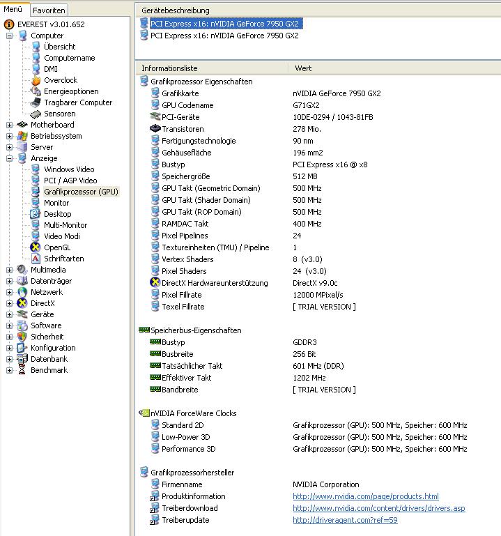Click the Energieoptionen icon
Screen dimensions: 501x536
(36, 91)
